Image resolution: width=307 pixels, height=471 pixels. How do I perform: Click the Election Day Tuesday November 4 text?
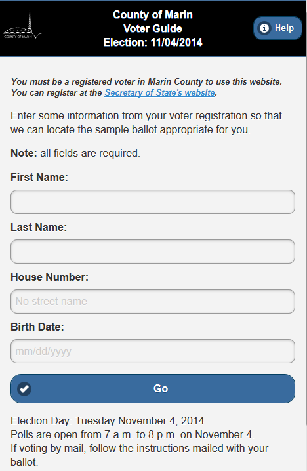point(107,420)
